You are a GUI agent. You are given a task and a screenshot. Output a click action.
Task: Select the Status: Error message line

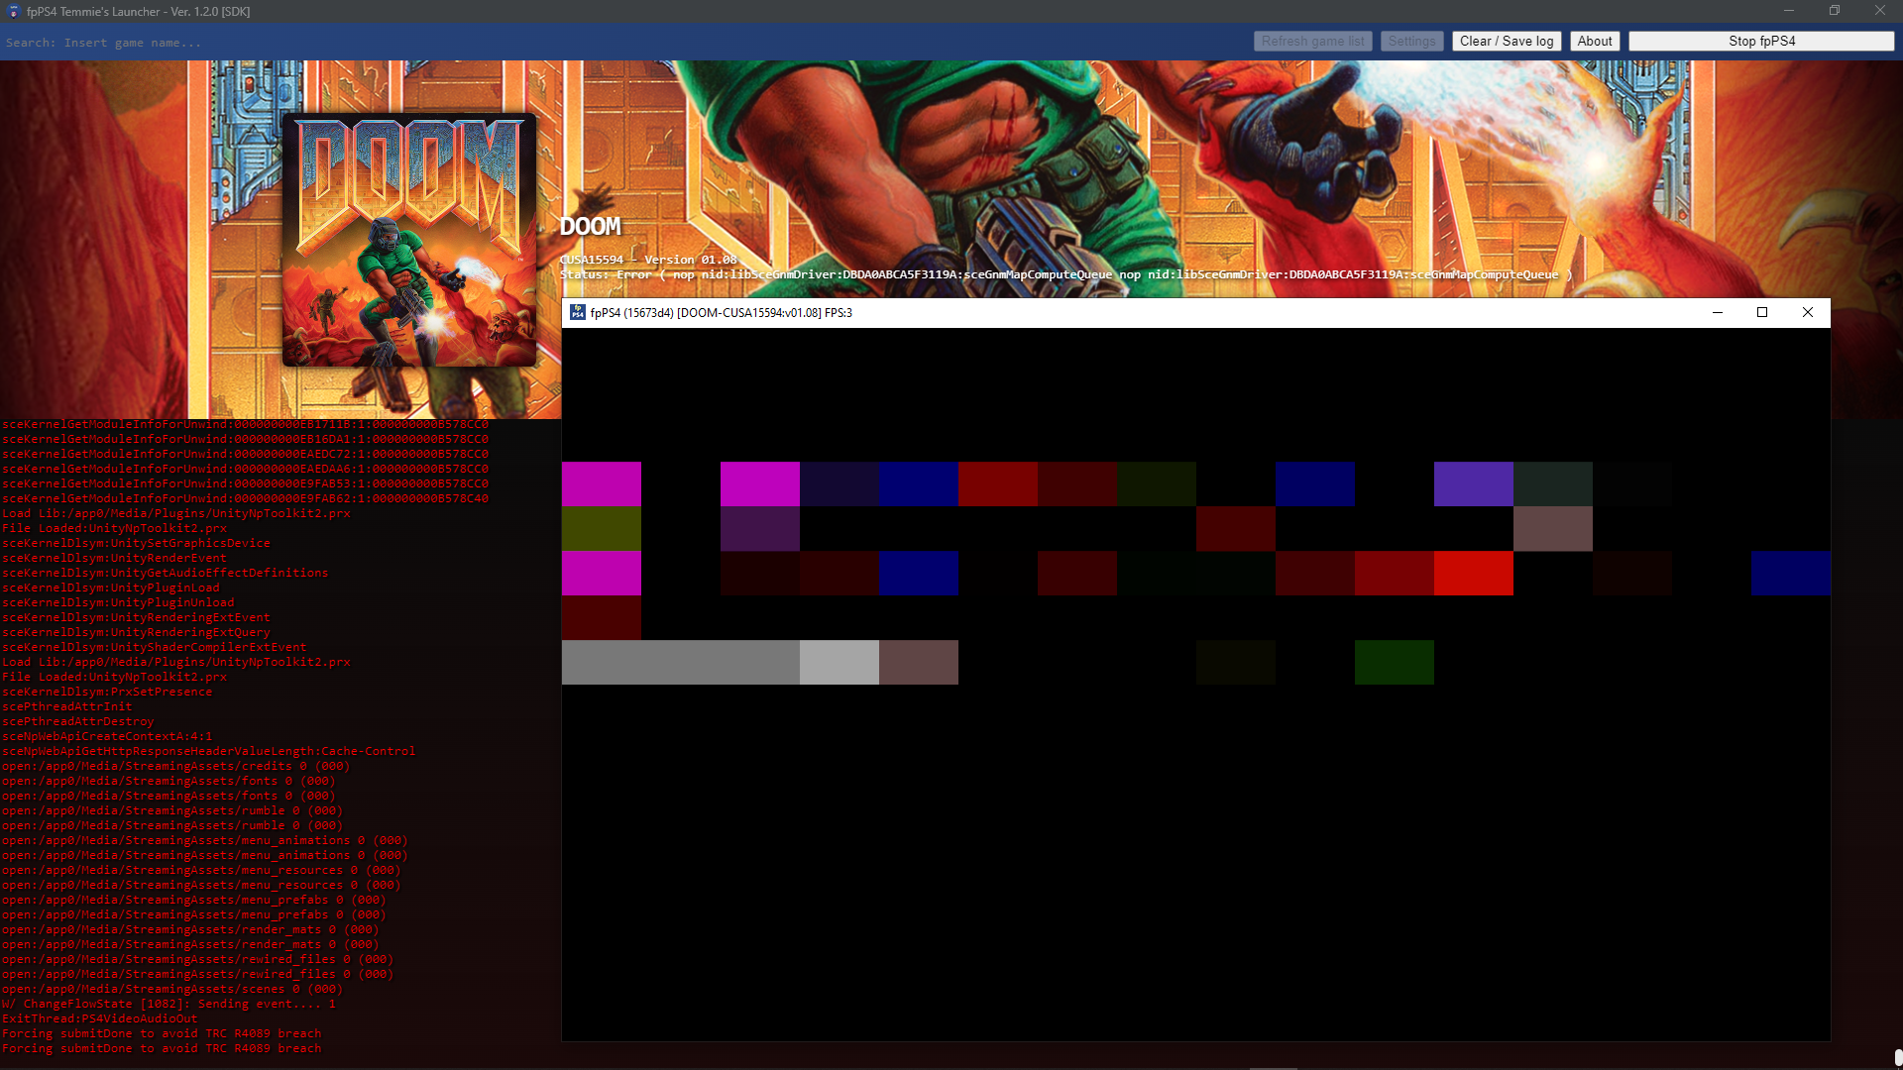pos(892,274)
